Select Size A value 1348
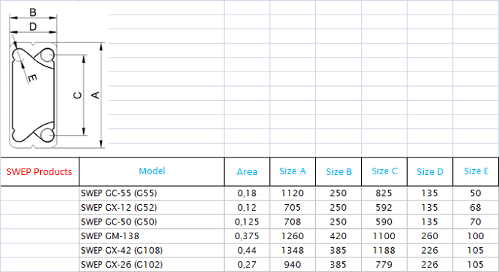 [293, 250]
